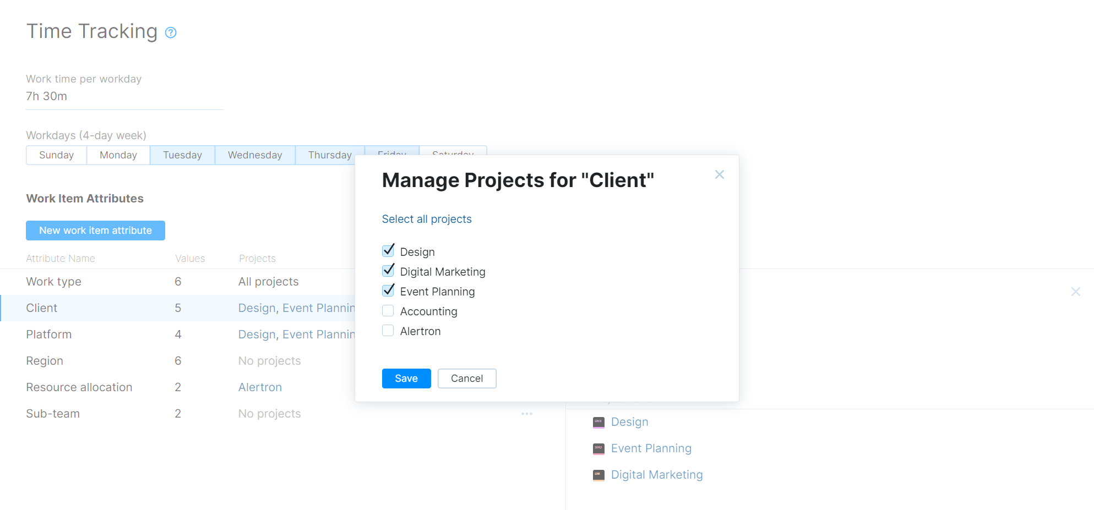Click the Design project avatar icon
This screenshot has height=510, width=1094.
(x=598, y=422)
